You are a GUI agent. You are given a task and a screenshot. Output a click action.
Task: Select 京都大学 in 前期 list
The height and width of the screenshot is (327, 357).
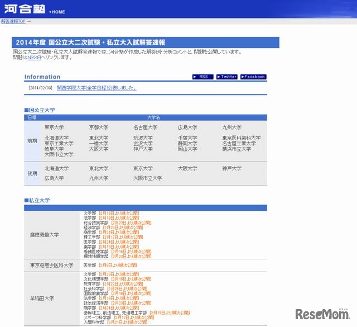point(99,127)
